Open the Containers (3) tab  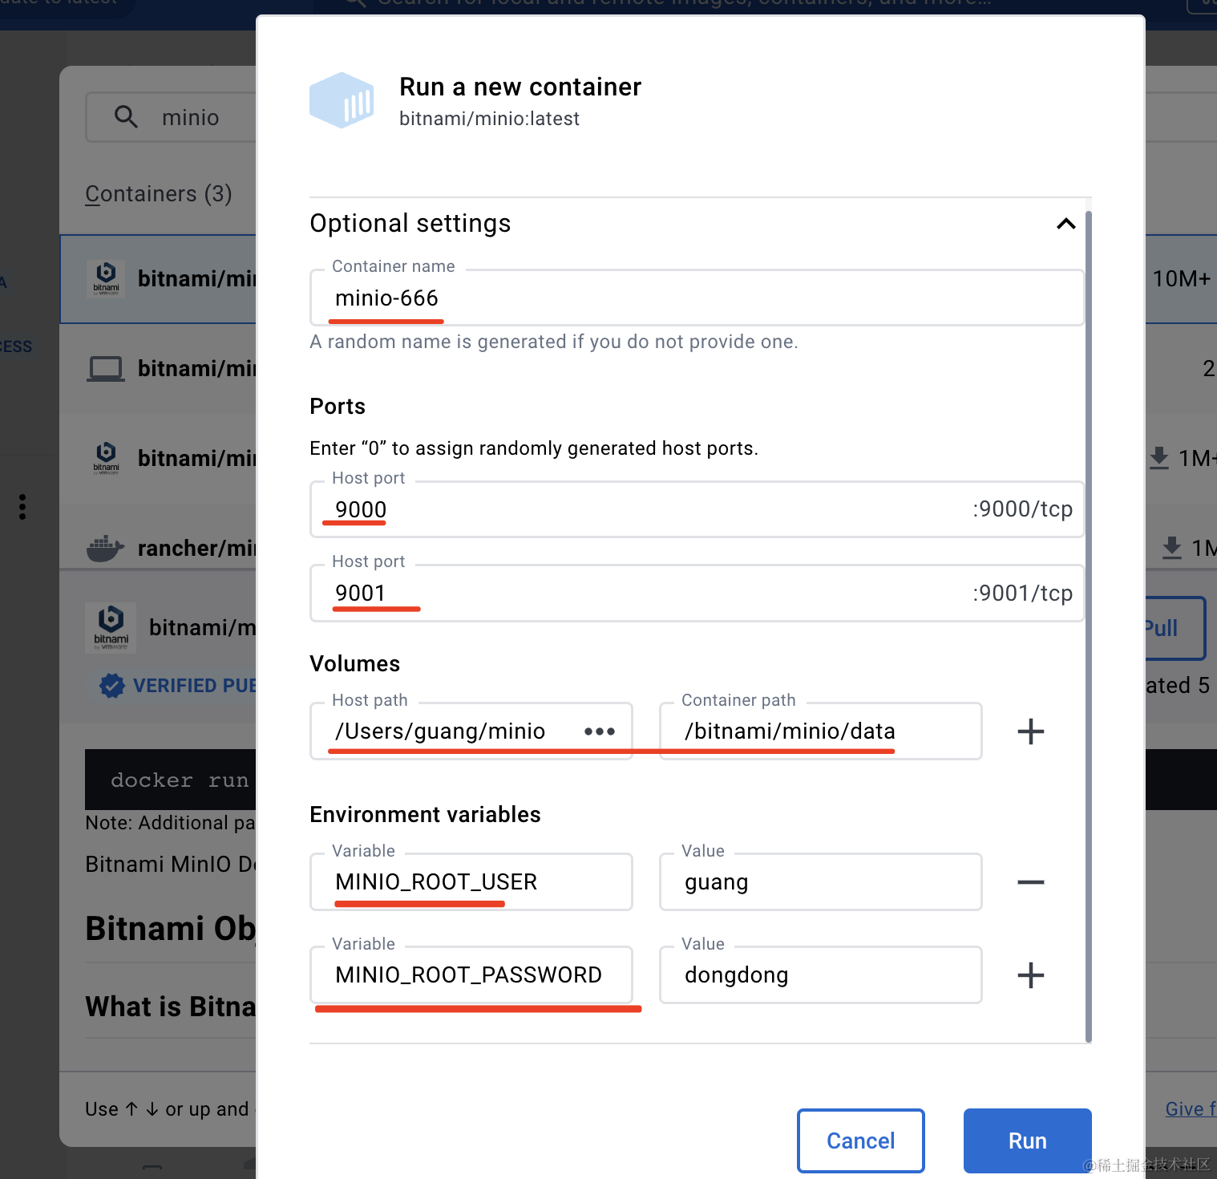159,194
